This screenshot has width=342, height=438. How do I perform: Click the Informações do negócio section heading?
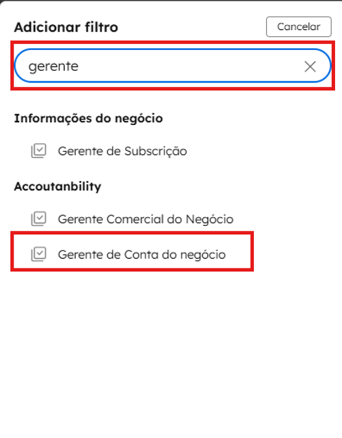point(88,118)
